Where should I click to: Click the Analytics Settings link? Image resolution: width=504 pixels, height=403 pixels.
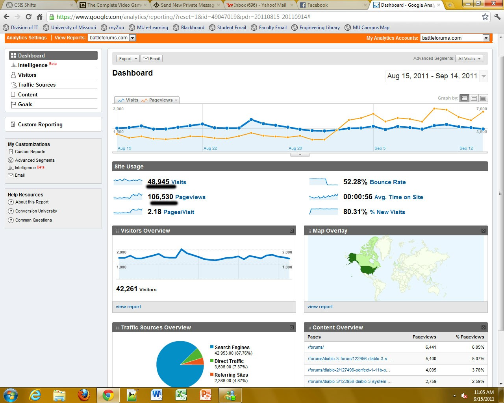point(27,38)
